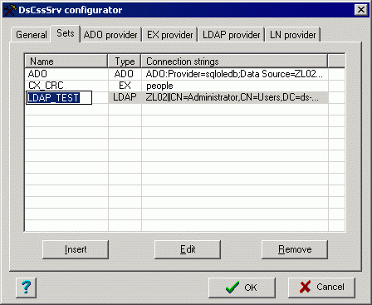Click the Insert button
Image resolution: width=372 pixels, height=305 pixels.
pos(76,249)
